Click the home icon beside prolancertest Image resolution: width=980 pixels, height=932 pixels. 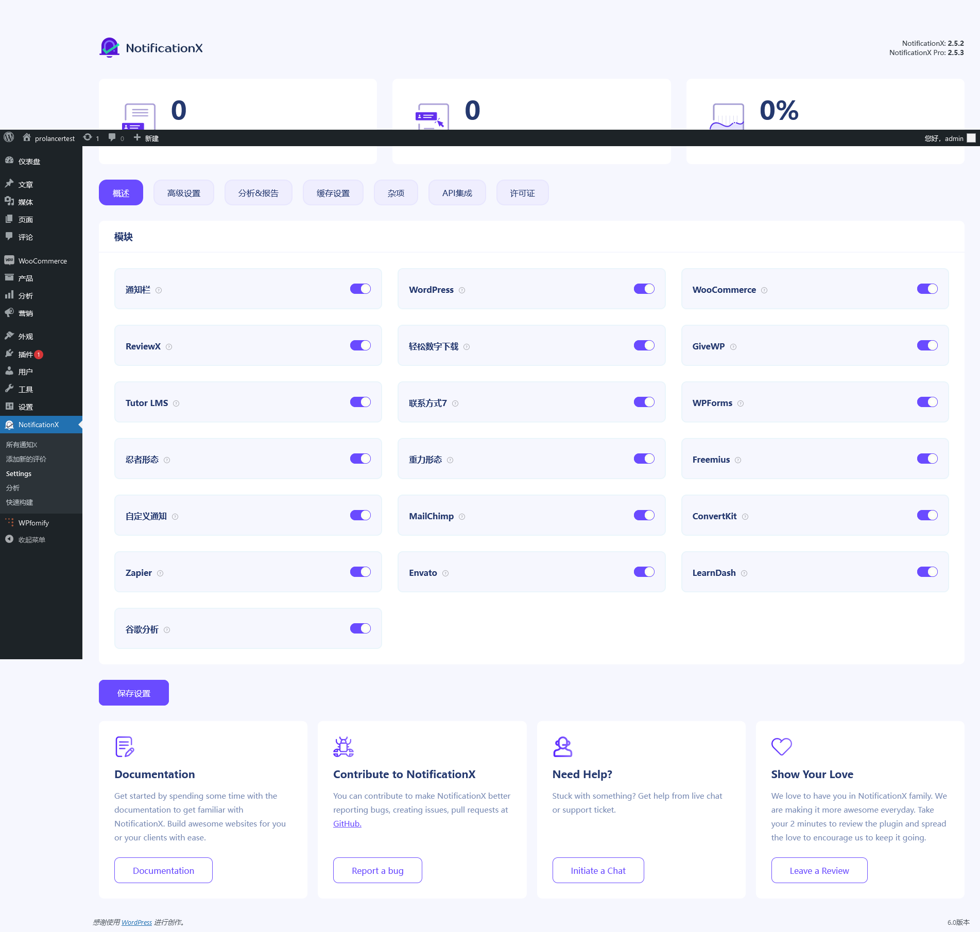(27, 137)
